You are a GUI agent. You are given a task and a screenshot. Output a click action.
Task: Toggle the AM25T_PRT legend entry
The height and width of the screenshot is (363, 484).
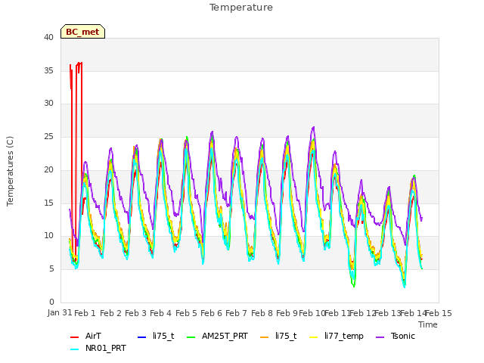pyautogui.click(x=217, y=336)
